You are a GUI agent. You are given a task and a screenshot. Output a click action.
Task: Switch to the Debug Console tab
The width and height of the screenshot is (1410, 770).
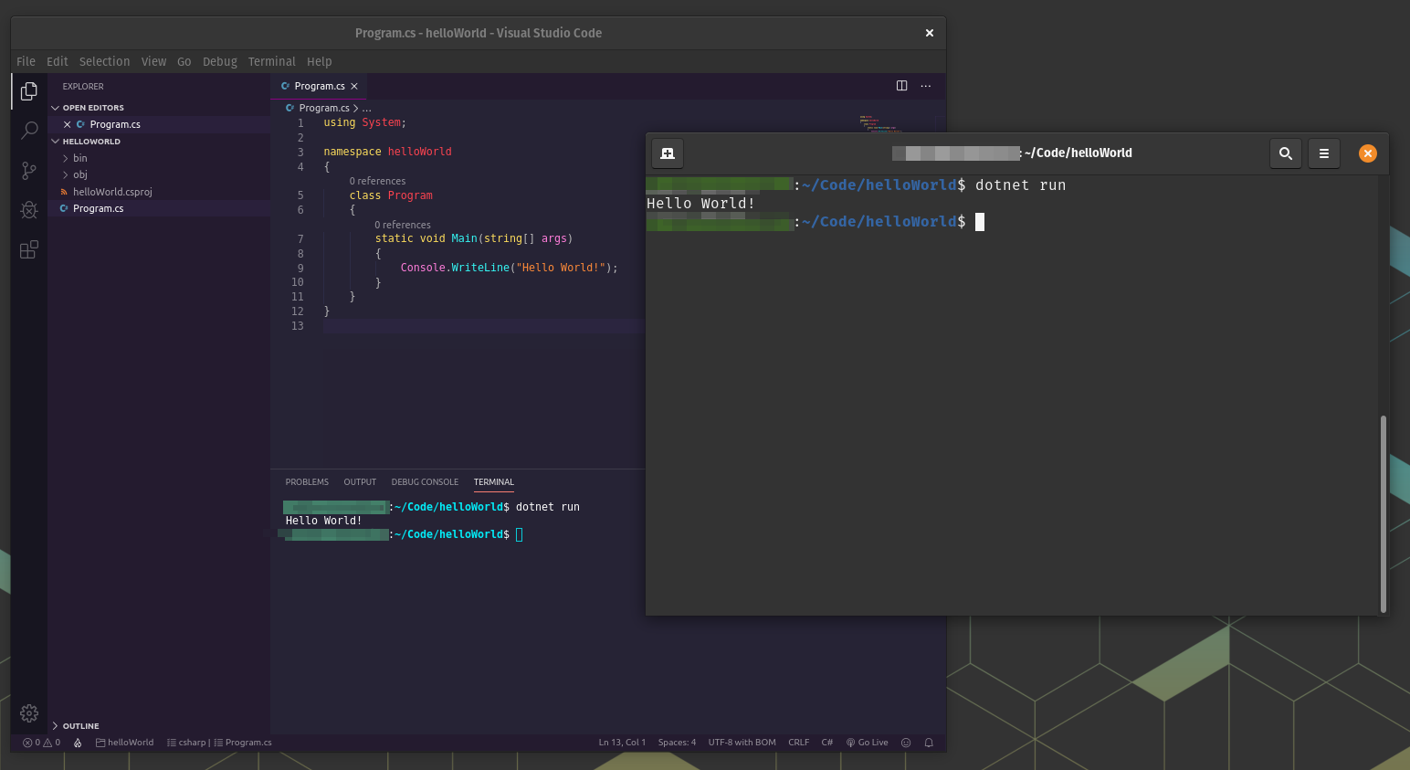tap(425, 482)
